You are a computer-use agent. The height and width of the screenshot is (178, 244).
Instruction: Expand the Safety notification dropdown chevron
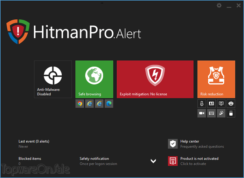(x=153, y=161)
